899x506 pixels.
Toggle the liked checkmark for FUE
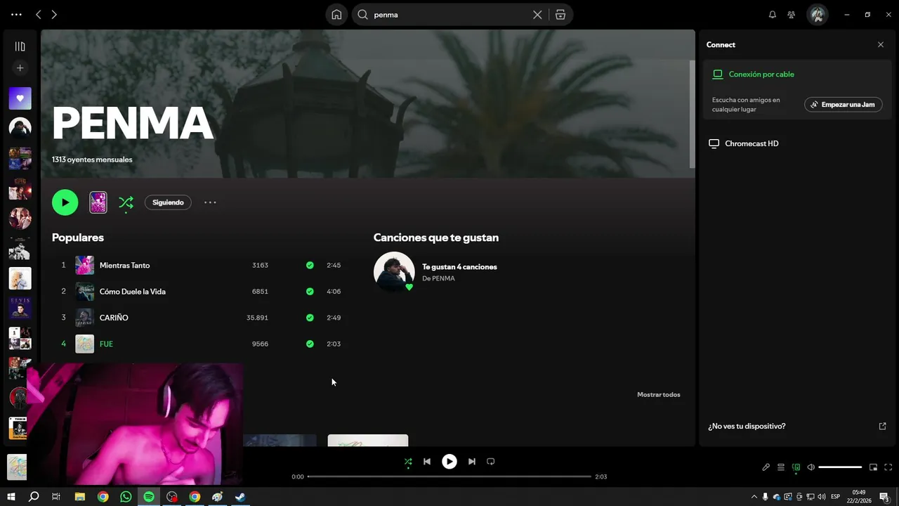coord(310,344)
